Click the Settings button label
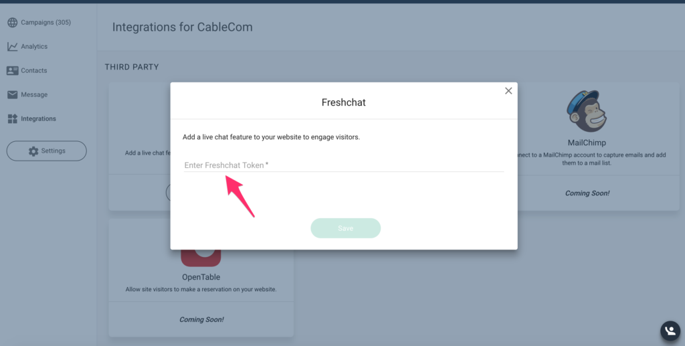 point(54,151)
